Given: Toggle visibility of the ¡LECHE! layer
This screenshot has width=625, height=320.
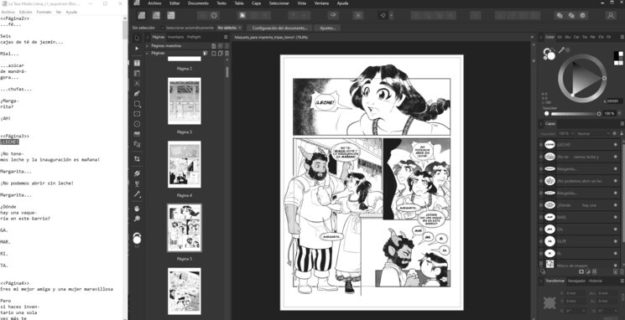Looking at the screenshot, I should (616, 144).
